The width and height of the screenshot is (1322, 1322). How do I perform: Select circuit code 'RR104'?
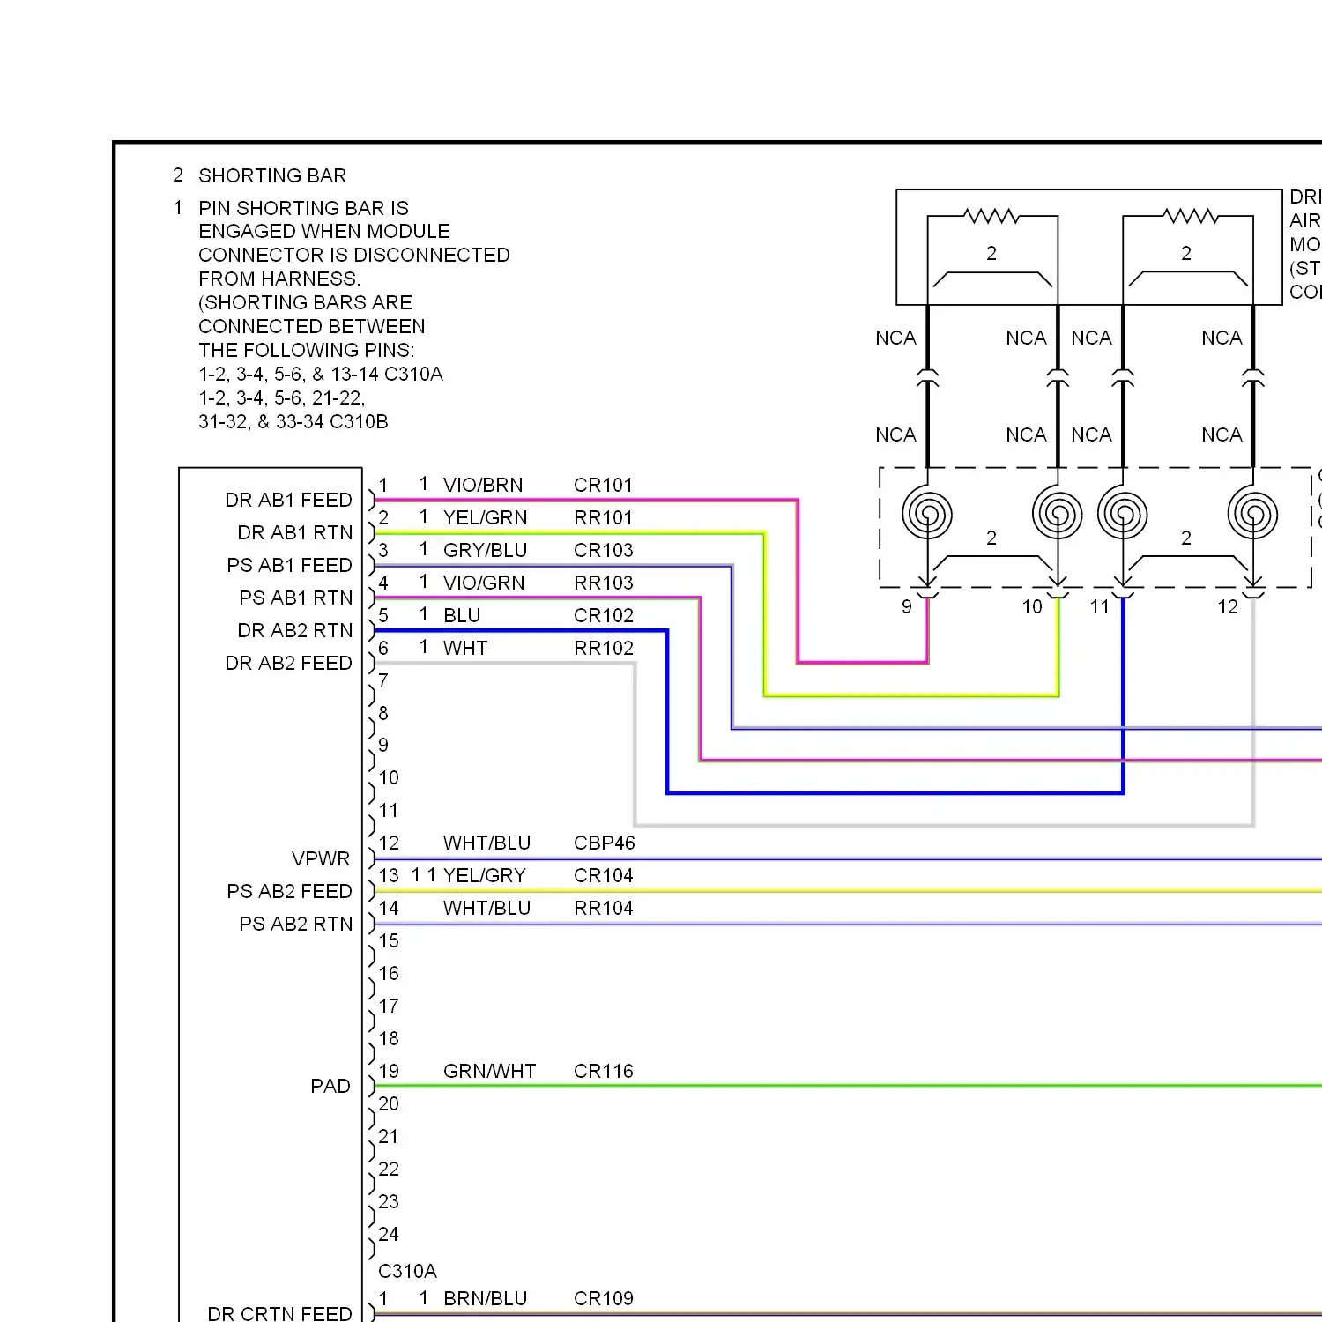[x=603, y=908]
